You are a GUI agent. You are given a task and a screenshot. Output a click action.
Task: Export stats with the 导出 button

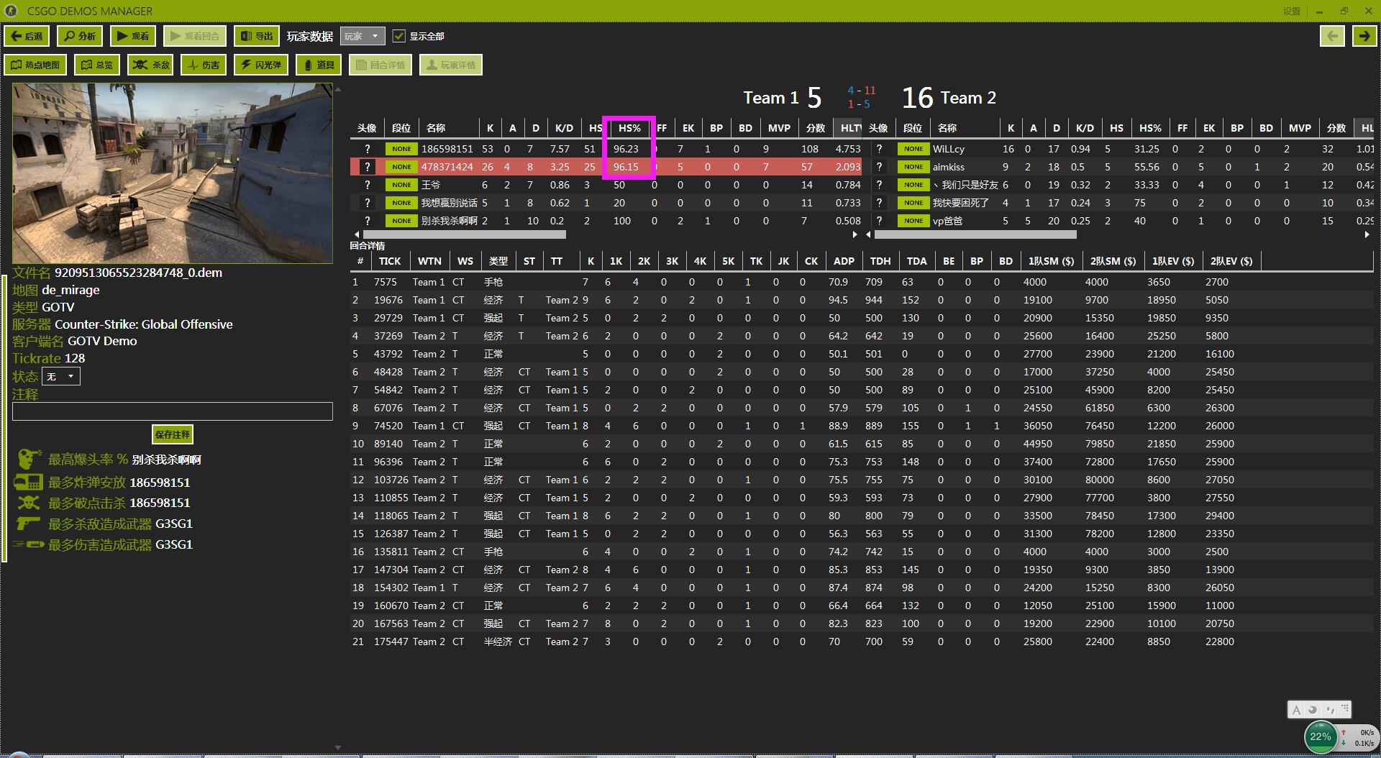(257, 36)
